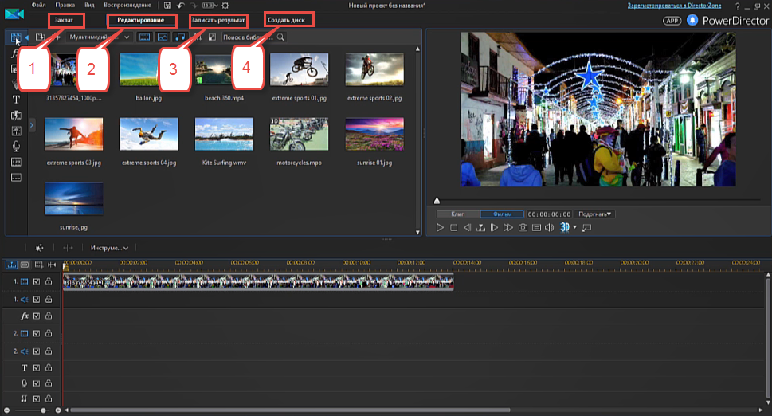Uncheck the video track 1 enable checkbox
This screenshot has width=772, height=416.
click(37, 281)
